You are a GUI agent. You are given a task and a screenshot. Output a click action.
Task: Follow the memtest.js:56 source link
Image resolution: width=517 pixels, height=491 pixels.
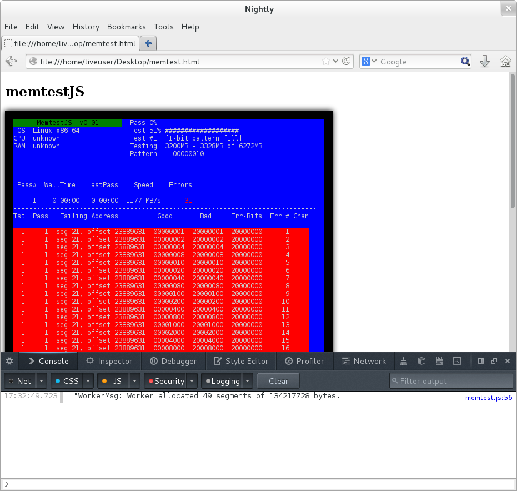(488, 397)
